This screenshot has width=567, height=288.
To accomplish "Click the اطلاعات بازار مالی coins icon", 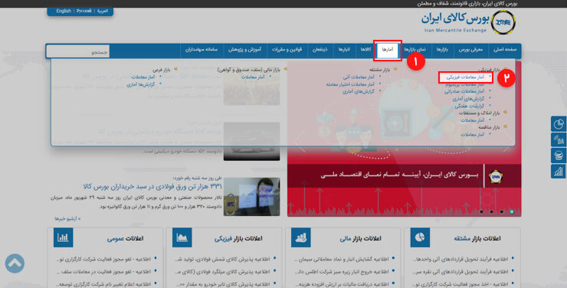I will (300, 237).
